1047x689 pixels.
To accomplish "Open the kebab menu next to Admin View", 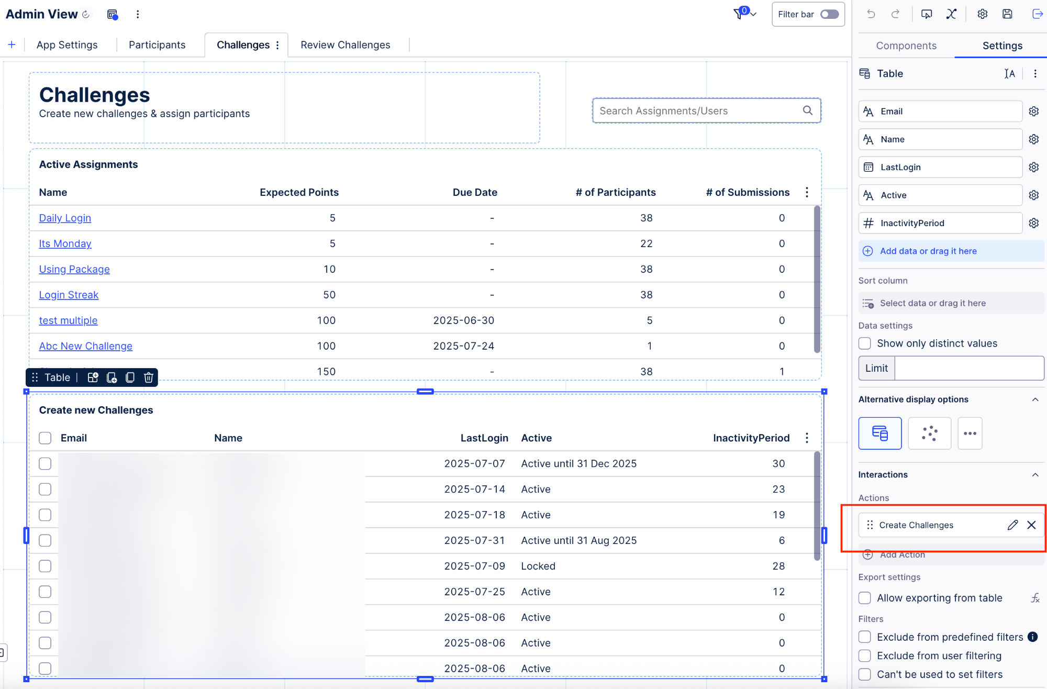I will point(138,14).
